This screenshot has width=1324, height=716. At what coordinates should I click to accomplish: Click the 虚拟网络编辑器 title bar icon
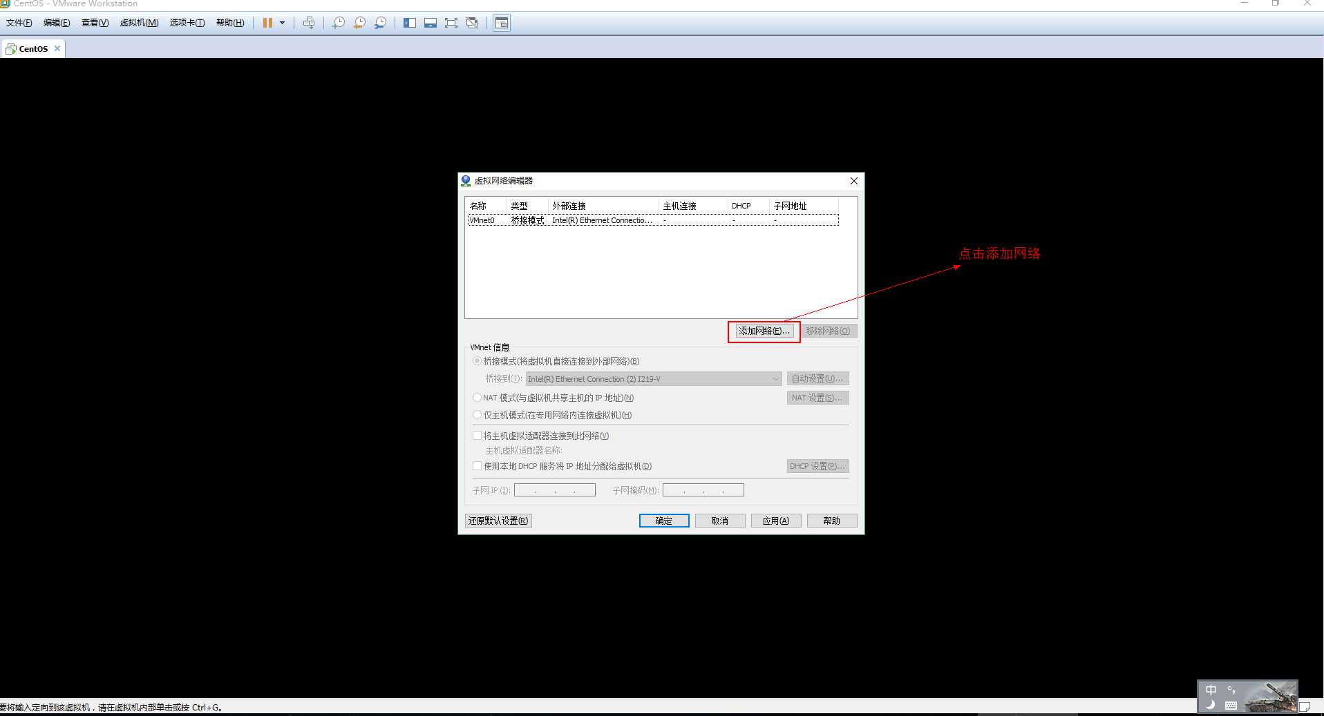tap(466, 181)
